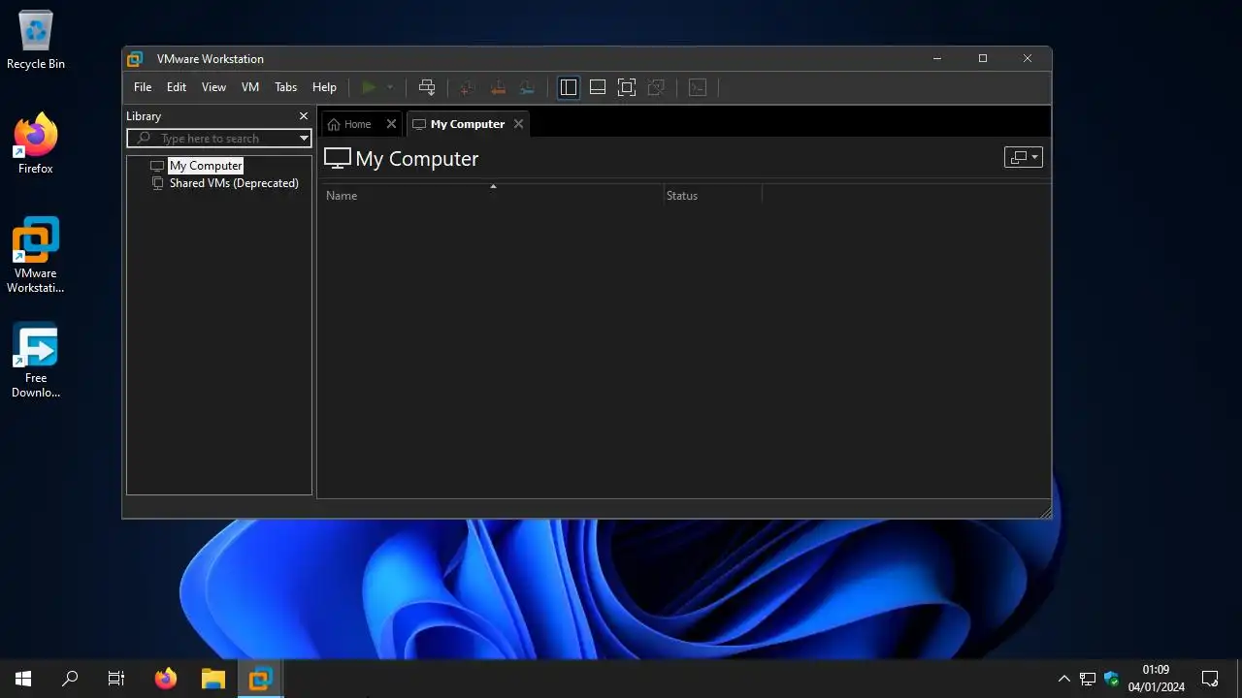Open the View menu
The width and height of the screenshot is (1242, 698).
click(213, 87)
